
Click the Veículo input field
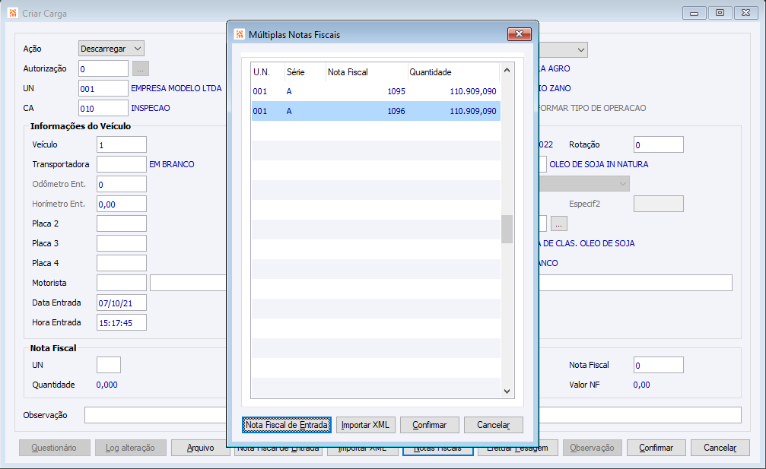[x=122, y=145]
